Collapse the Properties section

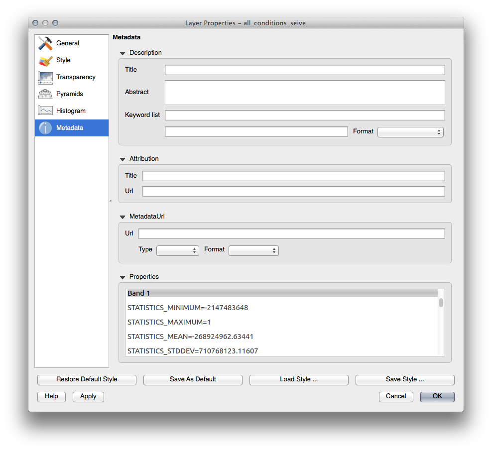[x=123, y=277]
